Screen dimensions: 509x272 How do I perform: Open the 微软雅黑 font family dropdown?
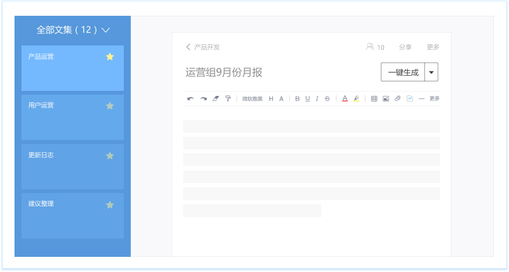click(252, 98)
